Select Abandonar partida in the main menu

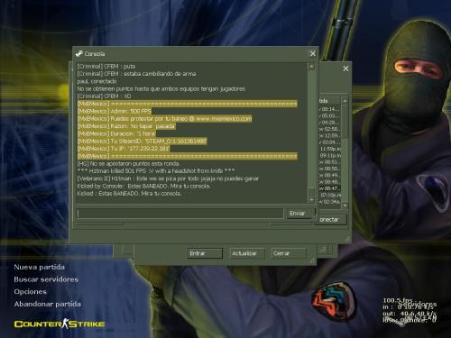[x=47, y=304]
